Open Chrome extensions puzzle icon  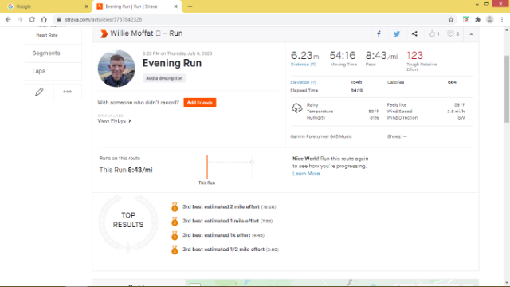[478, 19]
